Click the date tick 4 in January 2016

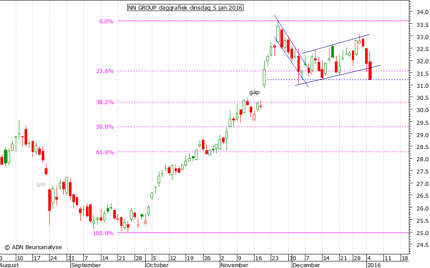pos(369,258)
